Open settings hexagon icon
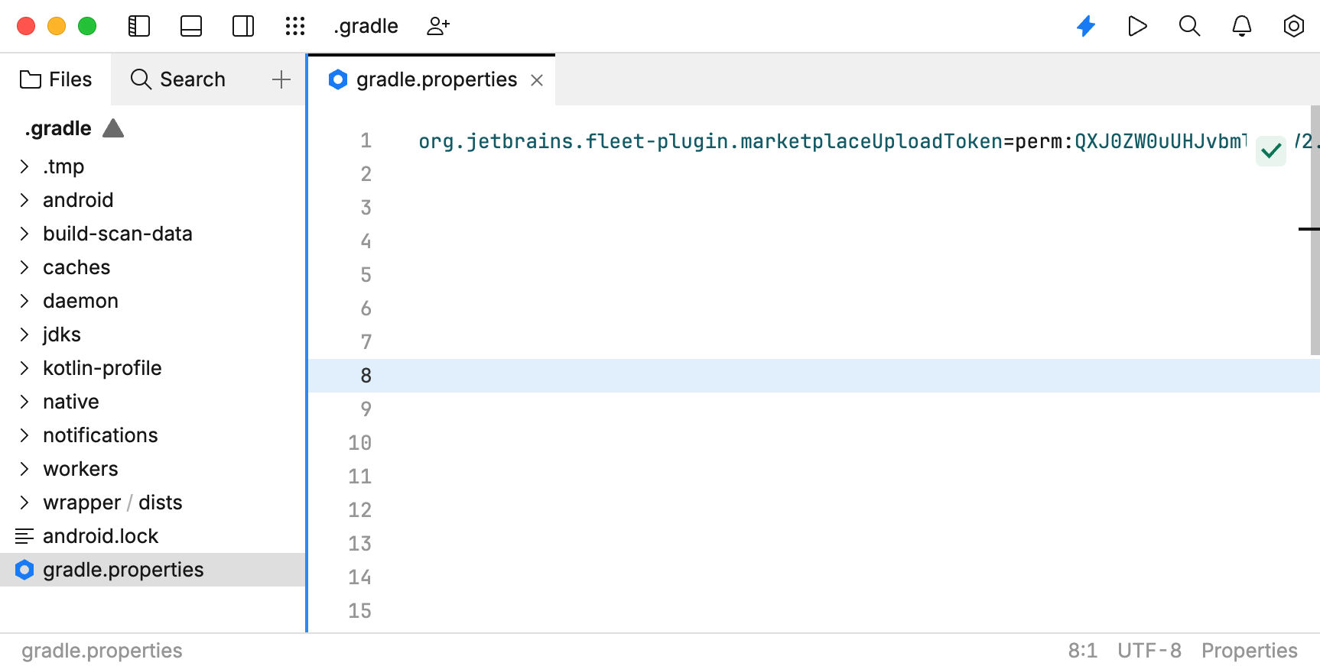Image resolution: width=1320 pixels, height=669 pixels. [x=1293, y=26]
